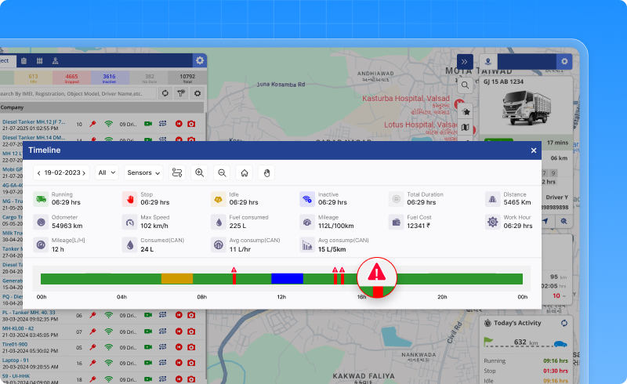Click the route path icon in timeline toolbar
Viewport: 627px width, 384px height.
177,172
